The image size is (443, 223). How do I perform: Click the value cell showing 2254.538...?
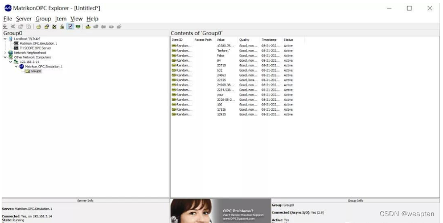225,90
